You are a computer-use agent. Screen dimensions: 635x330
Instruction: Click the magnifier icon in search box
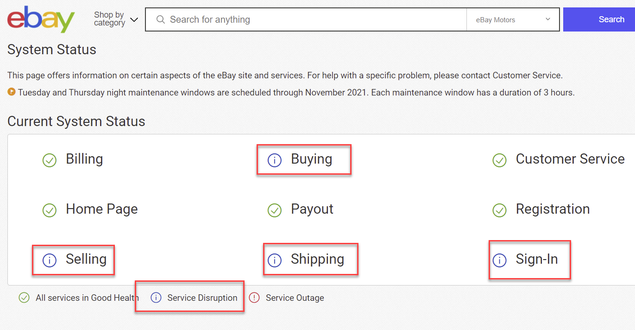click(160, 19)
